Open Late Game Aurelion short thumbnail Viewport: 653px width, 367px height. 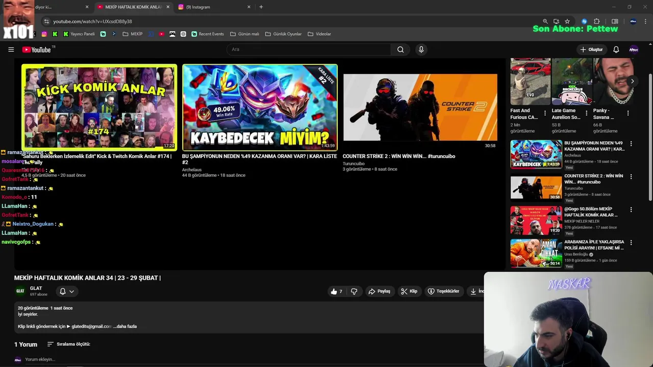click(x=572, y=82)
